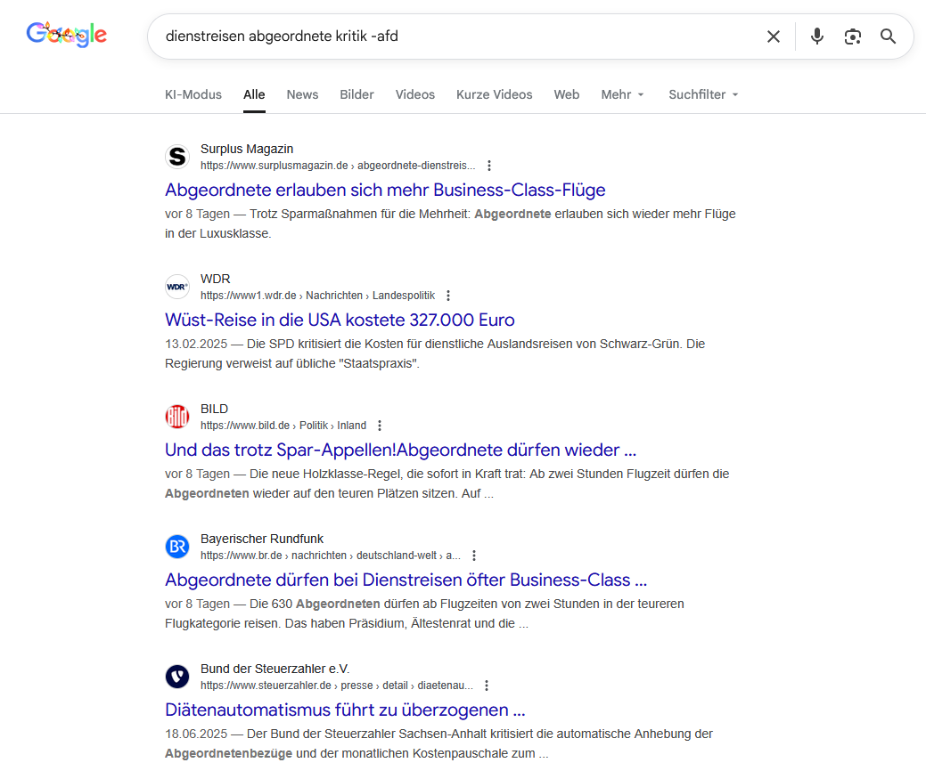Open "Abgeordnete erlauben sich mehr Business-Class-Flüge" link
The width and height of the screenshot is (926, 779).
pyautogui.click(x=385, y=190)
